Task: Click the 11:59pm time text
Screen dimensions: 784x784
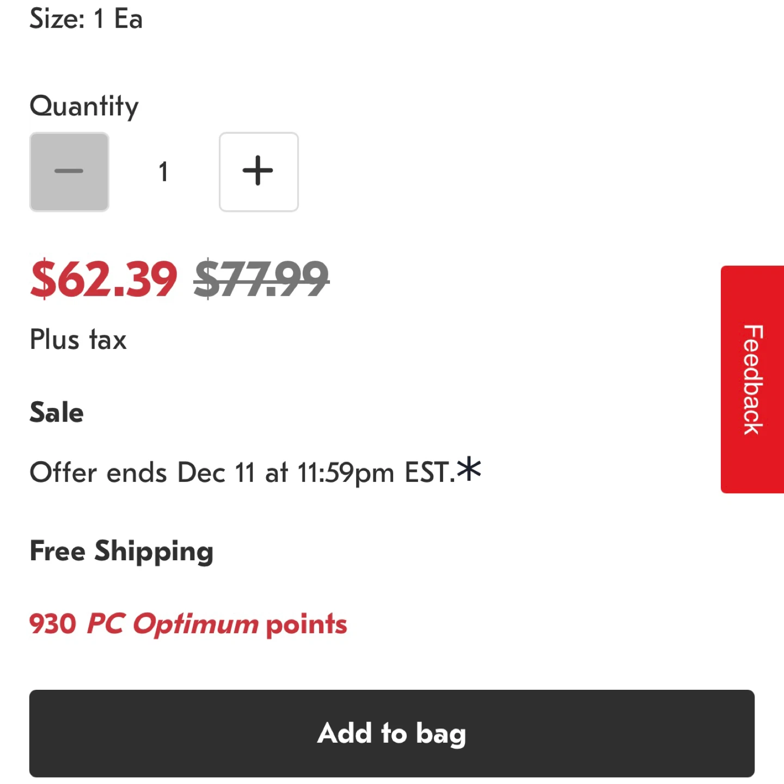Action: point(346,473)
